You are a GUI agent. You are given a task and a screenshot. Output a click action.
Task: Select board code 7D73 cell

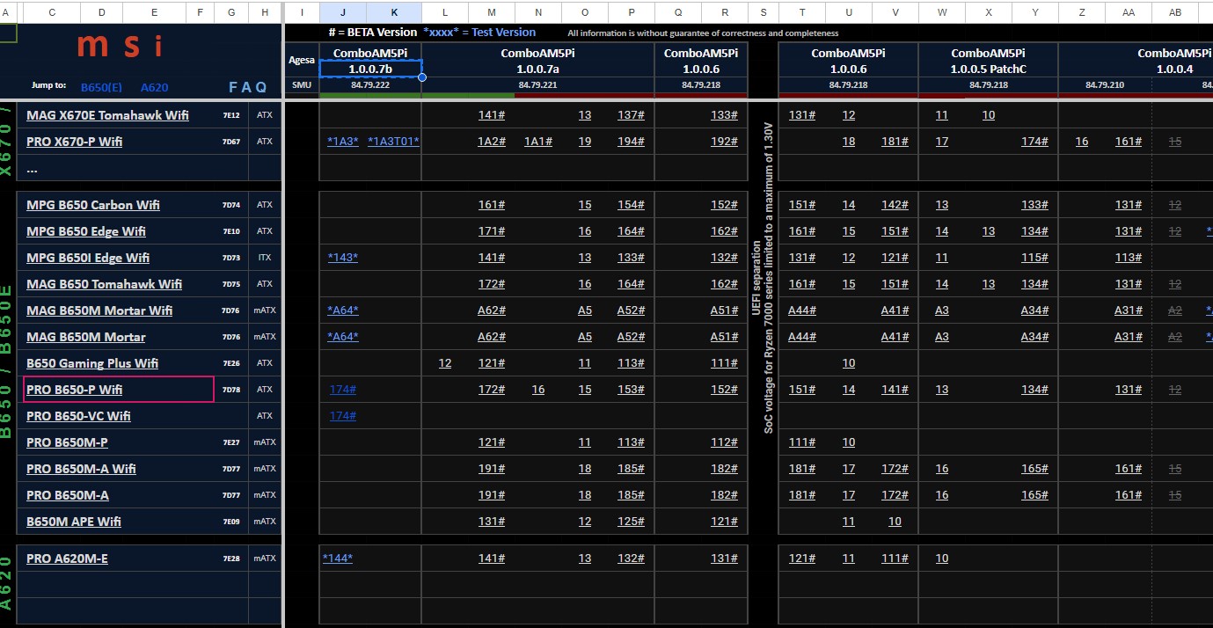[x=230, y=258]
